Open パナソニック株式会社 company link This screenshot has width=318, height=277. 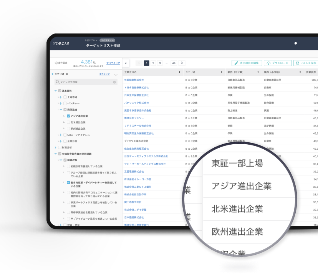pyautogui.click(x=136, y=103)
